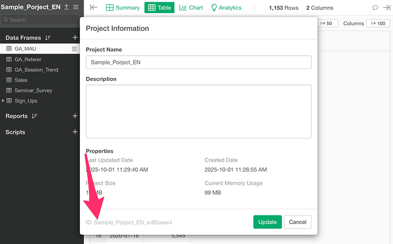
Task: Sort the Reports list
Action: [x=35, y=116]
